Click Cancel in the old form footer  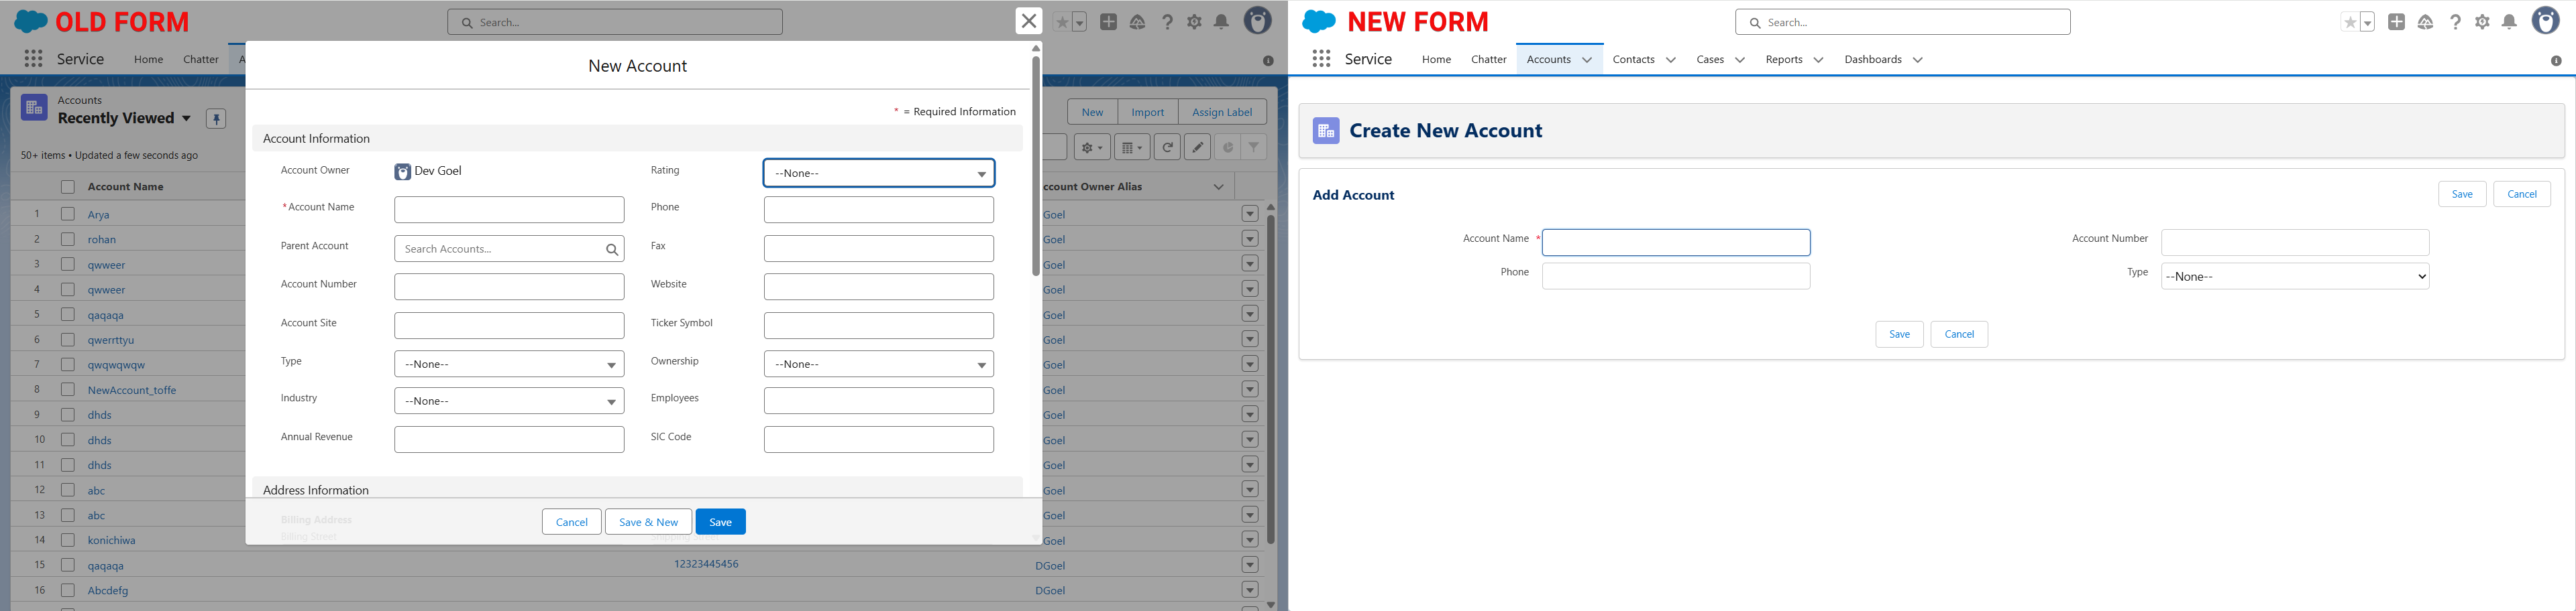571,522
